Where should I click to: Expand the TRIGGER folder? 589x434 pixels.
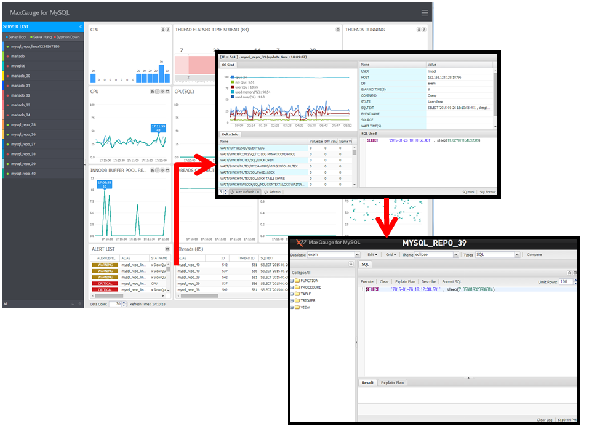click(x=292, y=301)
